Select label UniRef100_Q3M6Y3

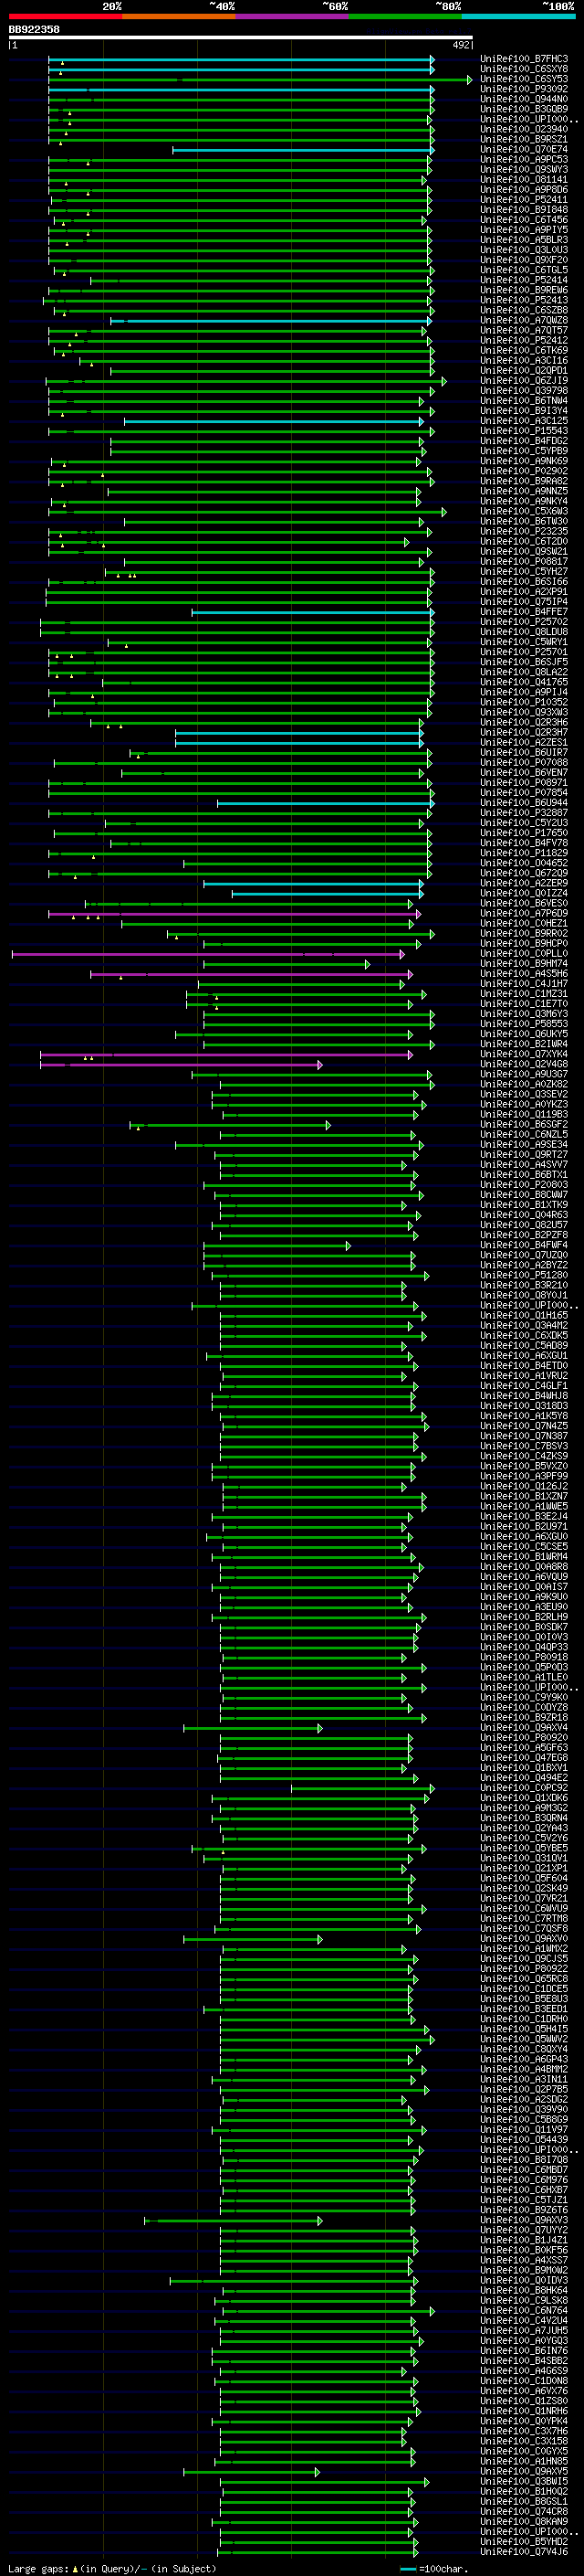coord(524,1014)
